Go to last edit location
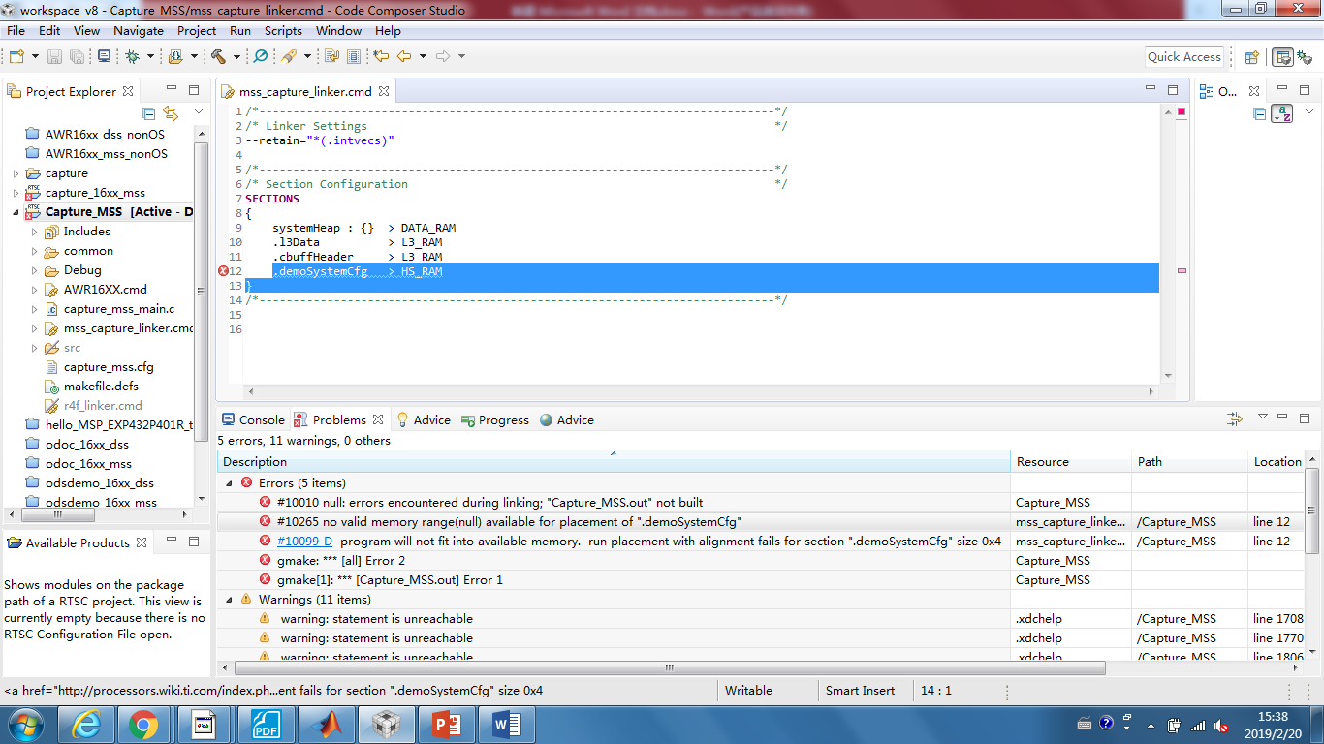Image resolution: width=1324 pixels, height=744 pixels. [381, 56]
